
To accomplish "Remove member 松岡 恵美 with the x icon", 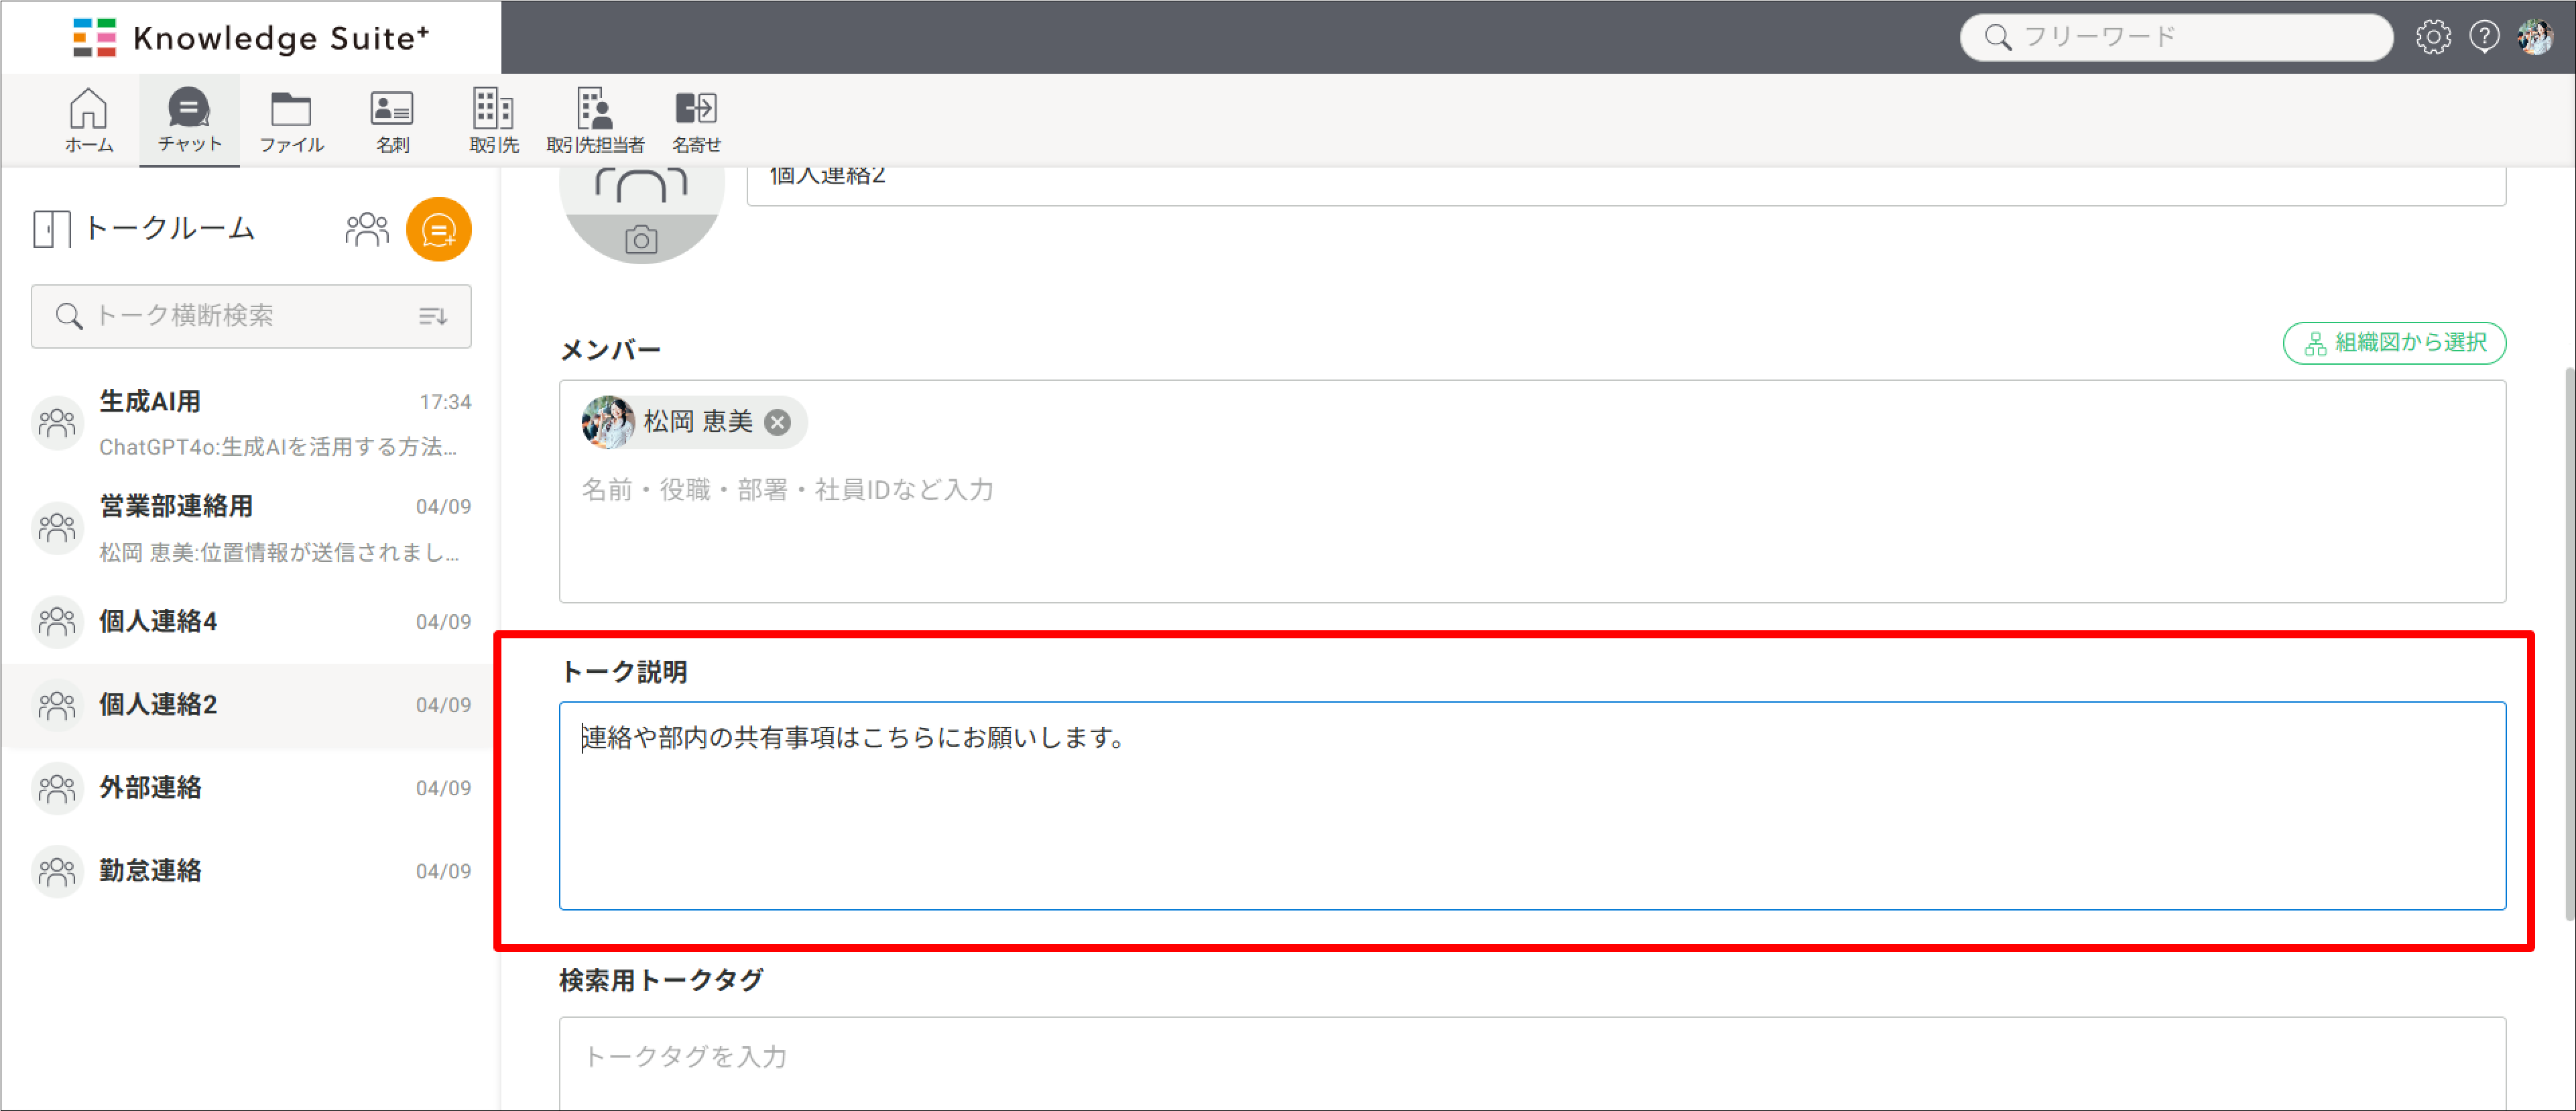I will 777,422.
